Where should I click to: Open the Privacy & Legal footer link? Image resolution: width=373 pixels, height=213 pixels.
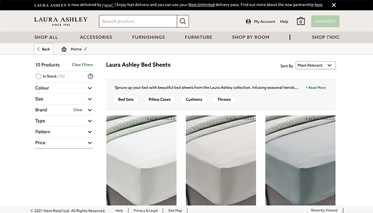145,210
